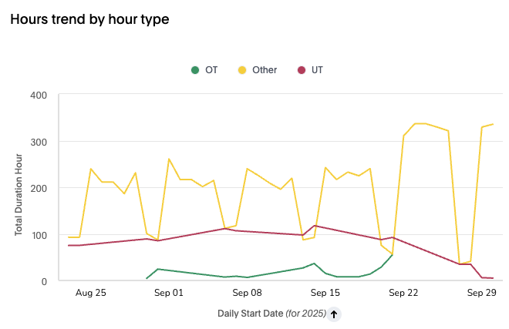The width and height of the screenshot is (509, 329).
Task: Click the Sep 01 x-axis label
Action: click(169, 294)
